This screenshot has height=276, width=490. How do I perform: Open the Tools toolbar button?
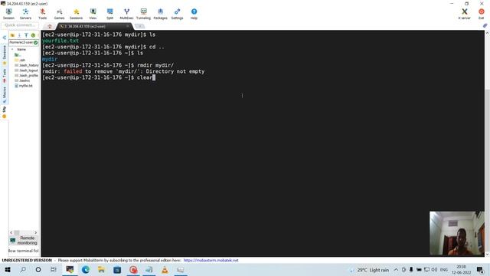(x=43, y=14)
